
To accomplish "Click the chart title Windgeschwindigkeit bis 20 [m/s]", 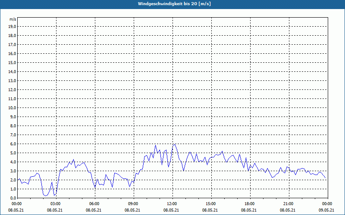I will pyautogui.click(x=174, y=4).
